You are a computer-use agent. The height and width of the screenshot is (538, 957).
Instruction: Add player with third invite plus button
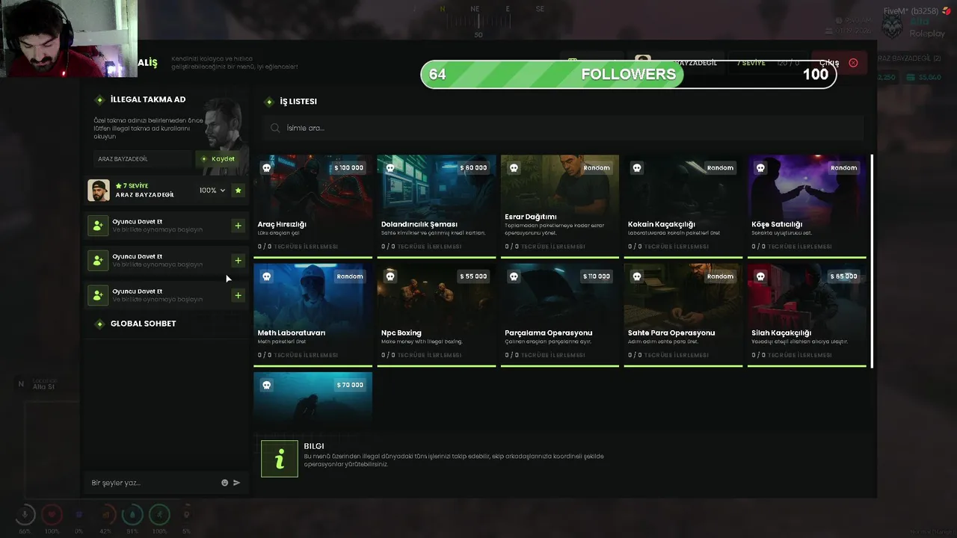[238, 295]
